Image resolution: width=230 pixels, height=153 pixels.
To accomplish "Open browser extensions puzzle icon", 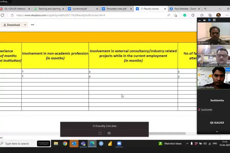I will 193,15.
